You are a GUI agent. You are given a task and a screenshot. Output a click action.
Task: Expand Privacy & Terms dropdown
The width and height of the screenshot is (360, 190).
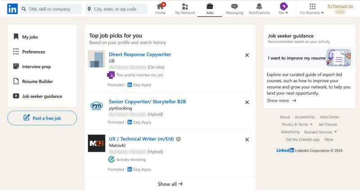click(x=297, y=124)
